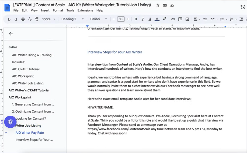247x153 pixels.
Task: Click the Print icon
Action: click(x=23, y=19)
